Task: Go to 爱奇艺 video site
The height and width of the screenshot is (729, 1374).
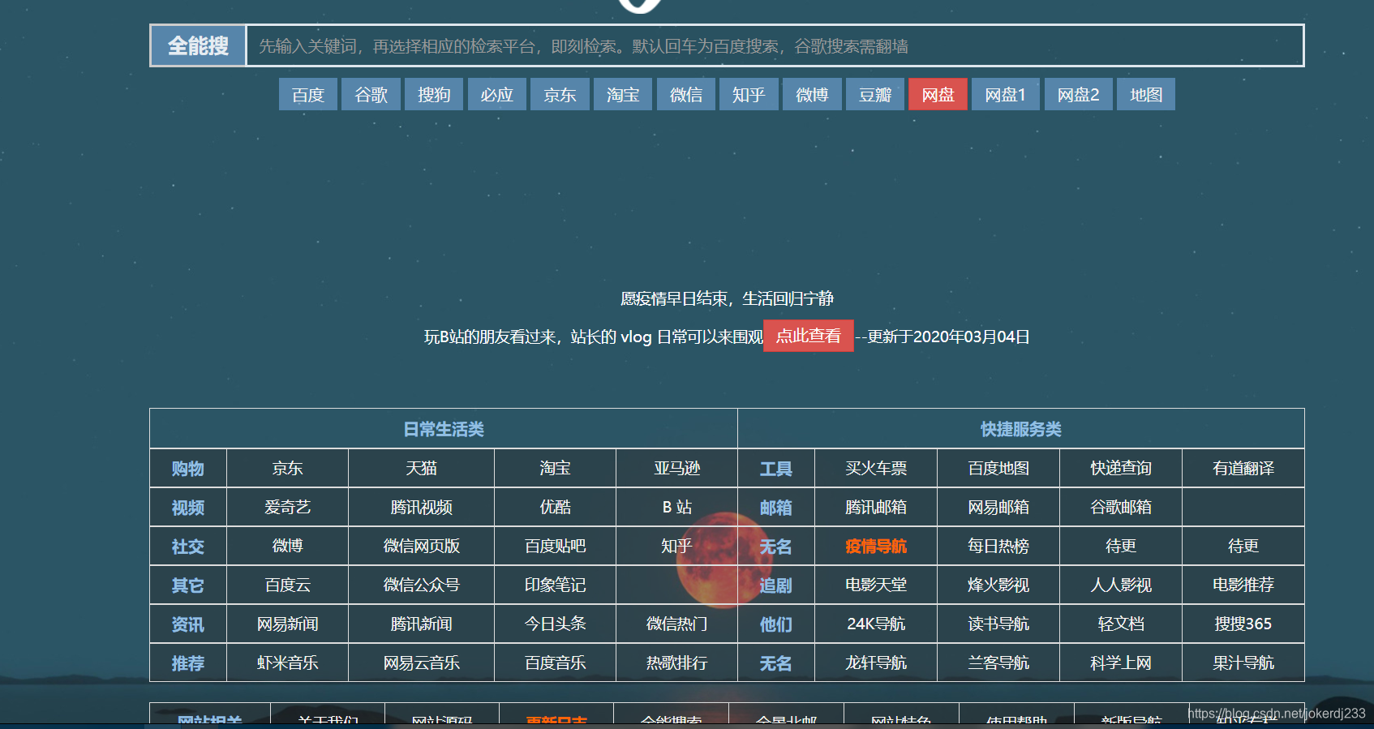Action: pos(287,507)
